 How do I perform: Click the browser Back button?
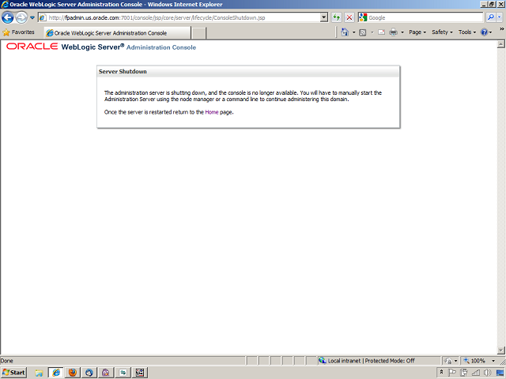point(8,17)
